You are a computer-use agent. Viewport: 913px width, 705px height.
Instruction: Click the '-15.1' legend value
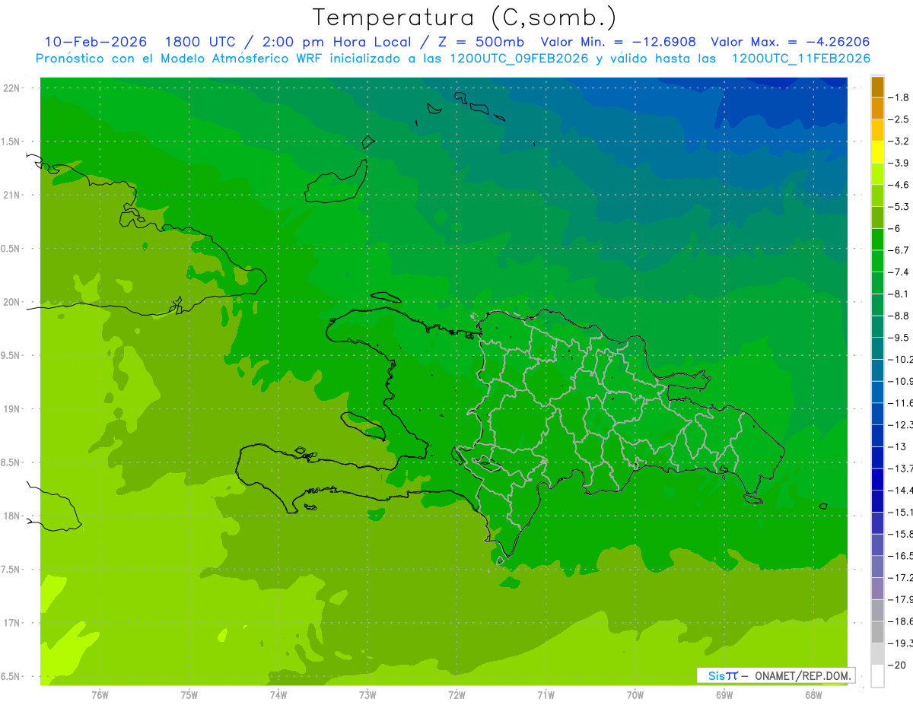click(x=901, y=512)
